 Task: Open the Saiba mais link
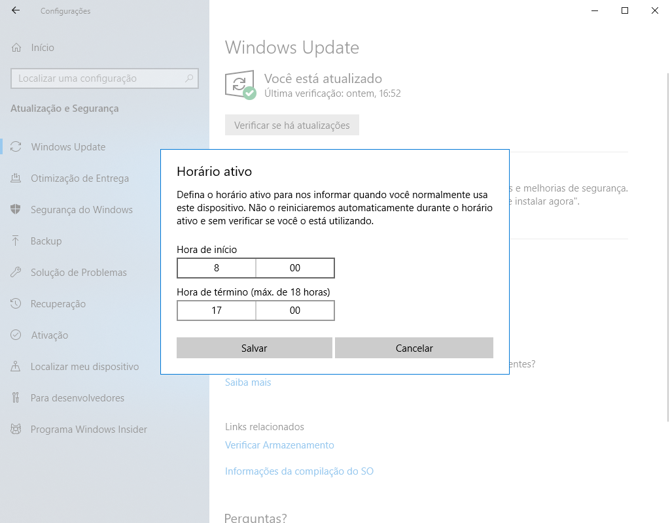click(x=248, y=382)
